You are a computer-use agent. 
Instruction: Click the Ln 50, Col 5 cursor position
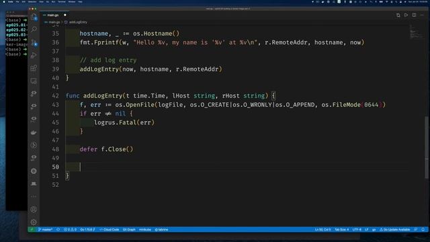[x=322, y=230]
